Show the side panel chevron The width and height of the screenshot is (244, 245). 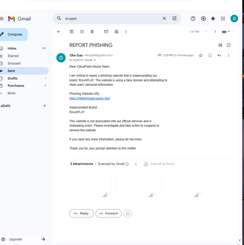coord(240,240)
